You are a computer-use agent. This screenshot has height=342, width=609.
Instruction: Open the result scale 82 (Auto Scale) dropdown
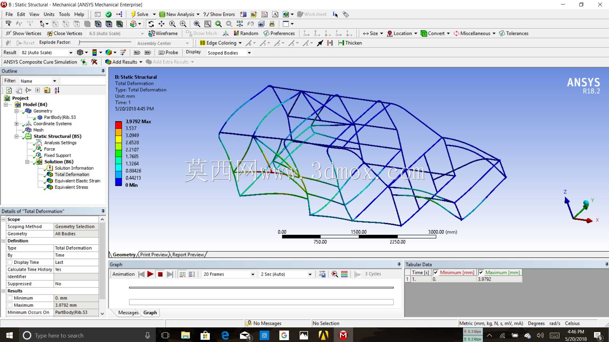(x=71, y=52)
